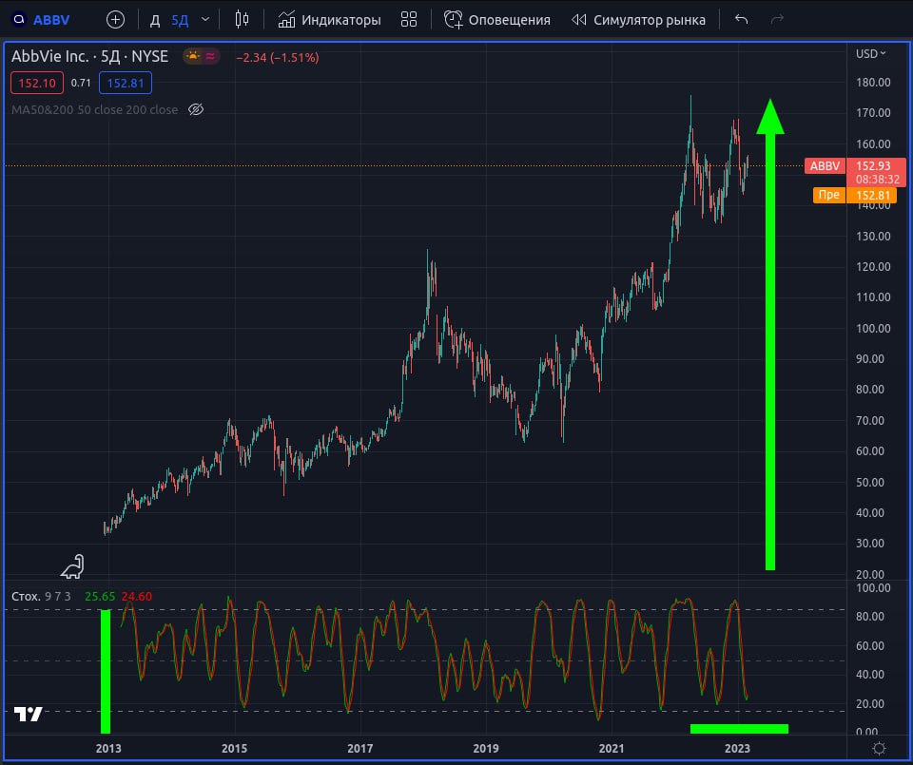Click the MA50&200 indicator legend

pos(94,109)
